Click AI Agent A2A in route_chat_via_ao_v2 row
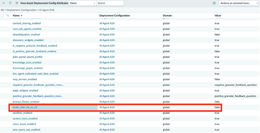The height and width of the screenshot is (133, 260). click(107, 108)
